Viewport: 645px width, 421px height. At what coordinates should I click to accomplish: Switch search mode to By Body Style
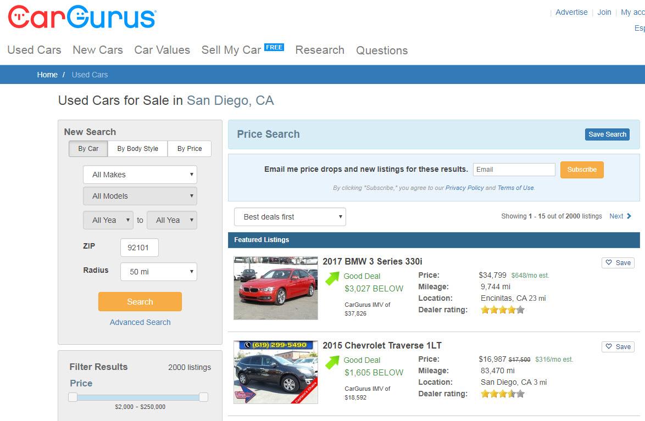(137, 148)
